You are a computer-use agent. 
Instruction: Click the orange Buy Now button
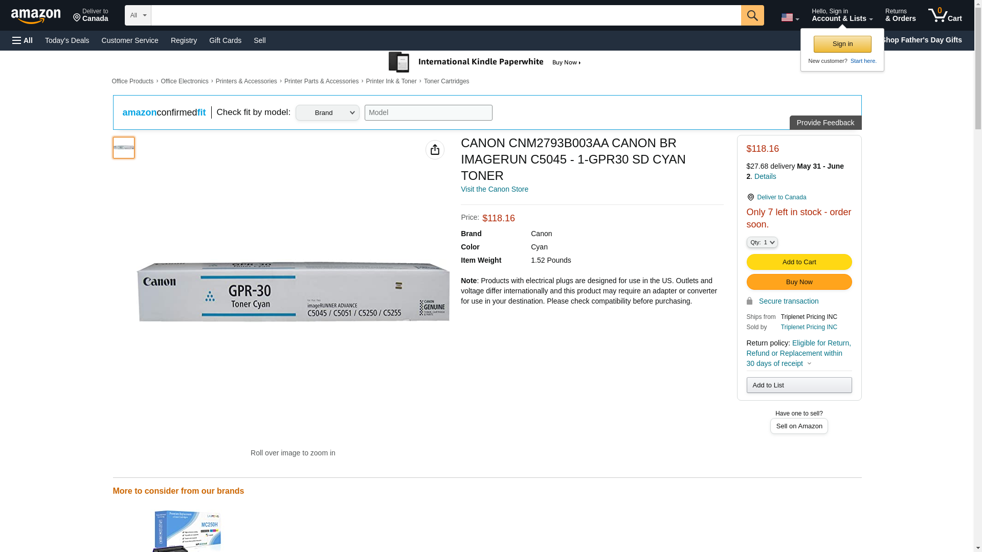[x=798, y=282]
